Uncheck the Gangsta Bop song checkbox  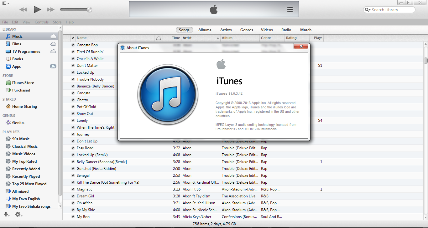click(73, 45)
